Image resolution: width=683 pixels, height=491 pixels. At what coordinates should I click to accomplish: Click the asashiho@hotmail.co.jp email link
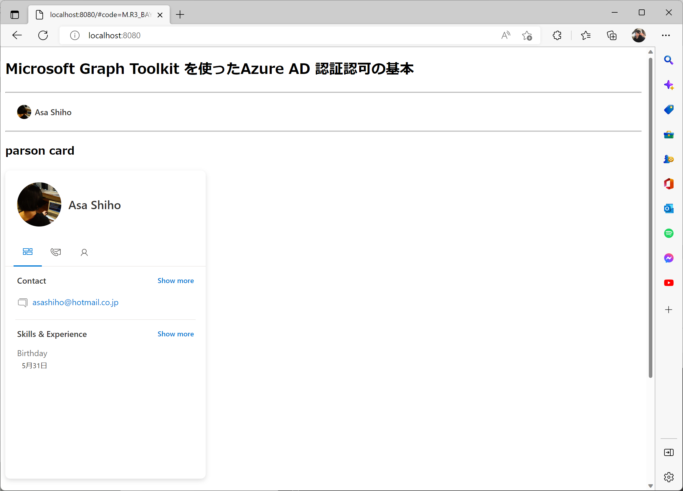pyautogui.click(x=75, y=302)
